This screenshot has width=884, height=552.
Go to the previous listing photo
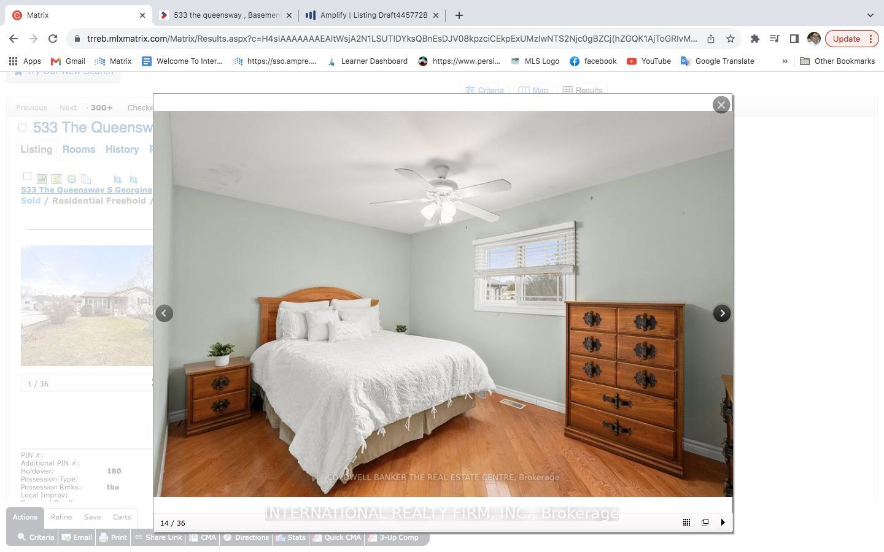164,313
